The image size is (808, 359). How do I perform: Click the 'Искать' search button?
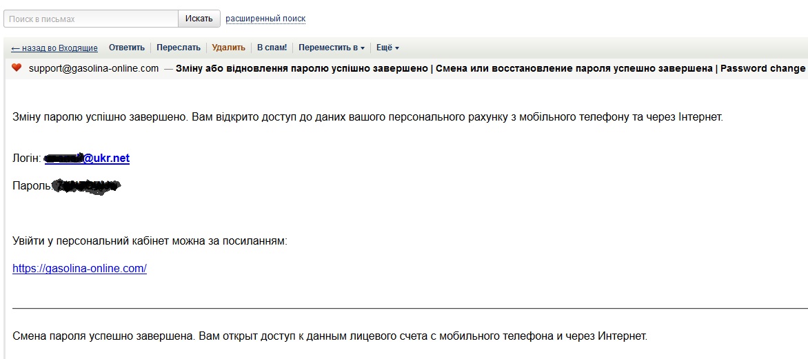pos(199,19)
